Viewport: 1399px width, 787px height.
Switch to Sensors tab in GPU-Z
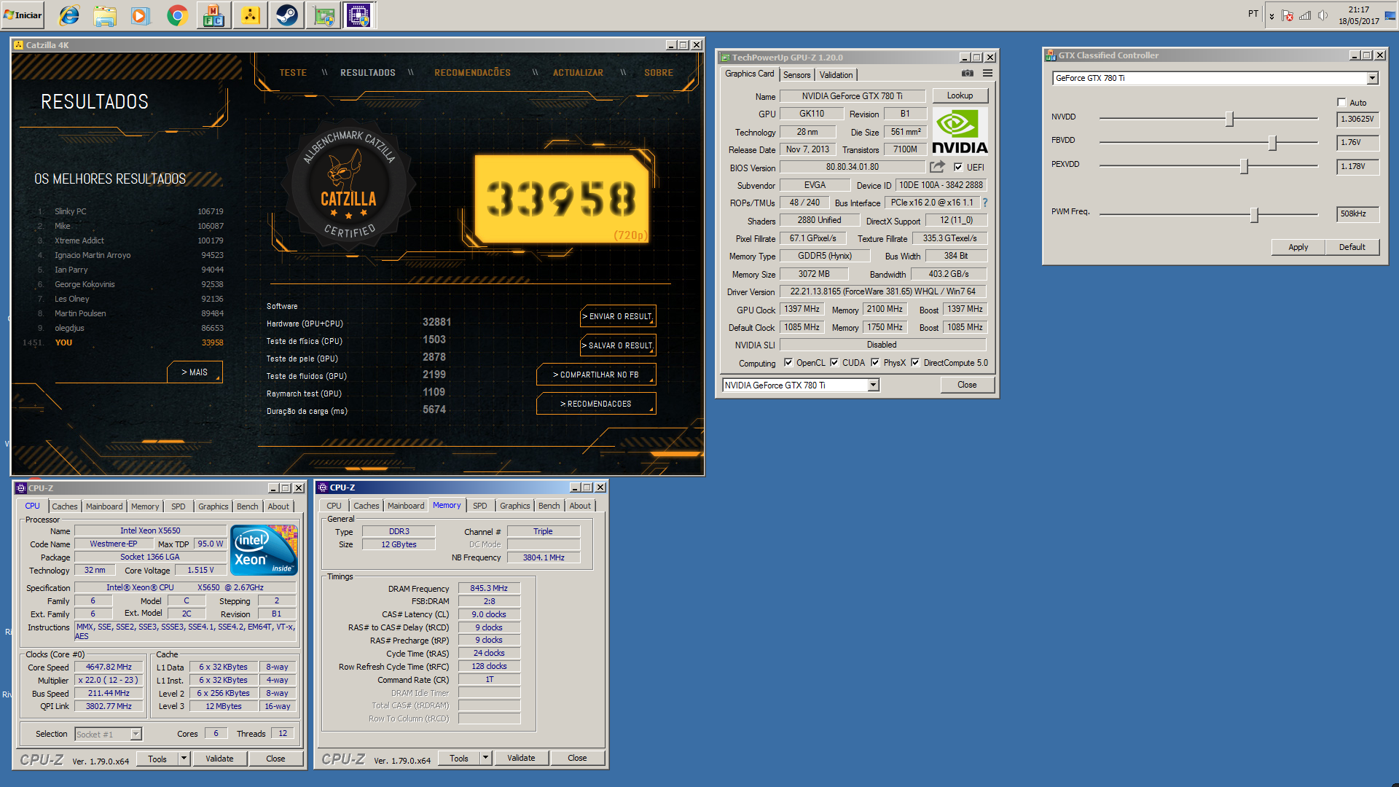[796, 75]
